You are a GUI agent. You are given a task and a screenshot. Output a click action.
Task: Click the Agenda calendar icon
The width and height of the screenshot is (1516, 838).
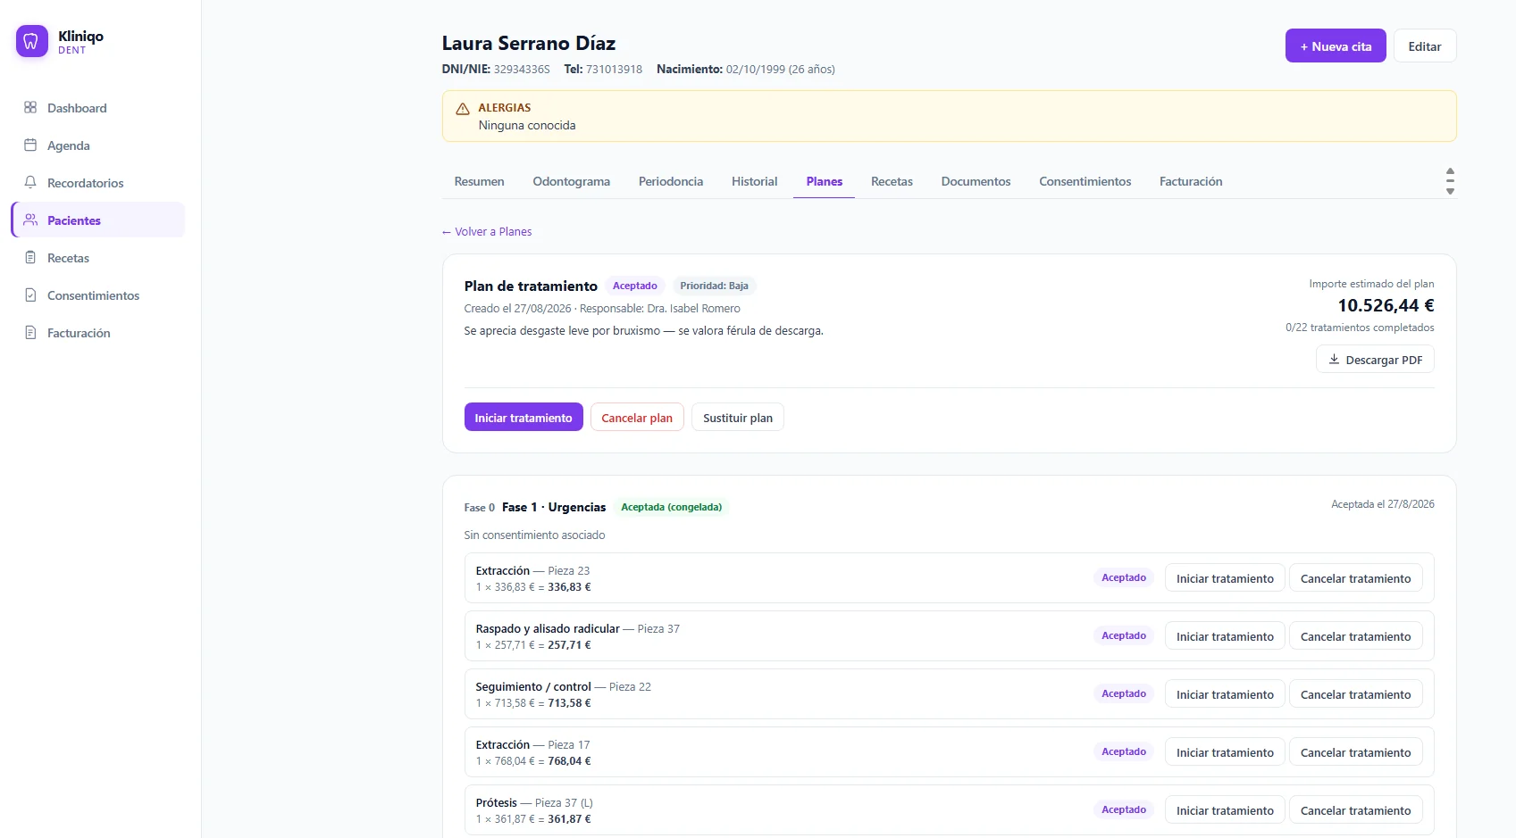pyautogui.click(x=30, y=145)
